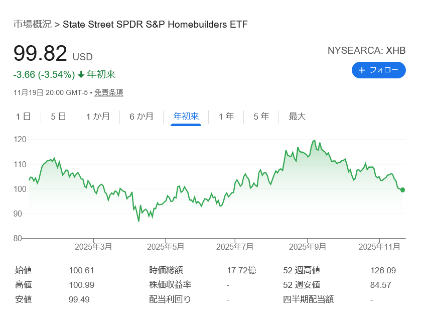
Task: Click the plus icon on Follow button
Action: click(362, 70)
